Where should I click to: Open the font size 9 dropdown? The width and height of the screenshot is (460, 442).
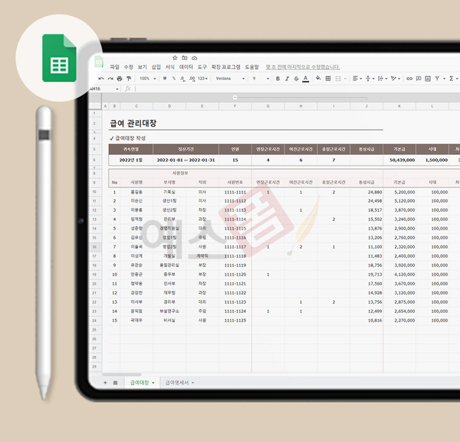(x=261, y=78)
